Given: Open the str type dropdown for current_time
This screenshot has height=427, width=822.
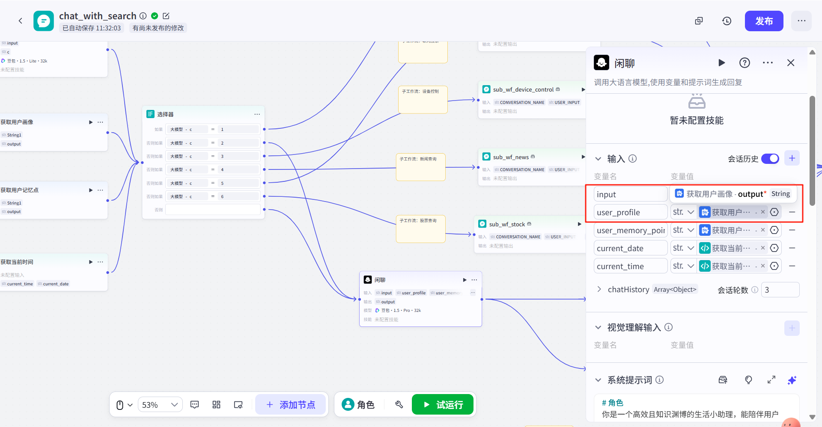Looking at the screenshot, I should (683, 266).
